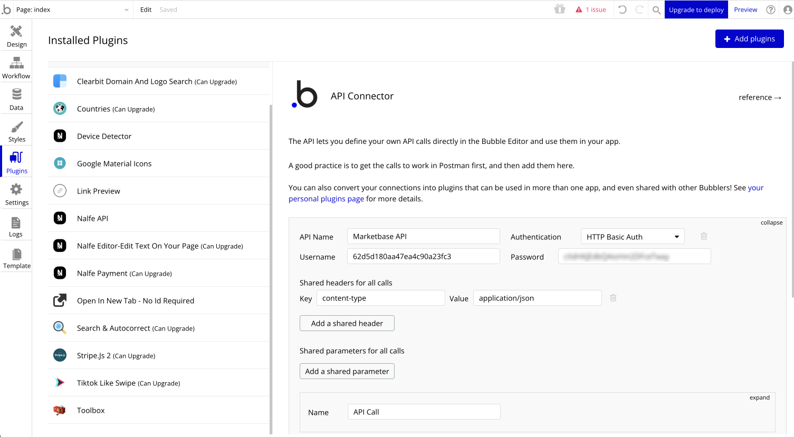Open the Design tab in sidebar
This screenshot has width=794, height=437.
16,36
